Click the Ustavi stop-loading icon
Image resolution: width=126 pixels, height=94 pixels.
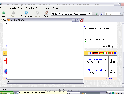tap(37, 13)
